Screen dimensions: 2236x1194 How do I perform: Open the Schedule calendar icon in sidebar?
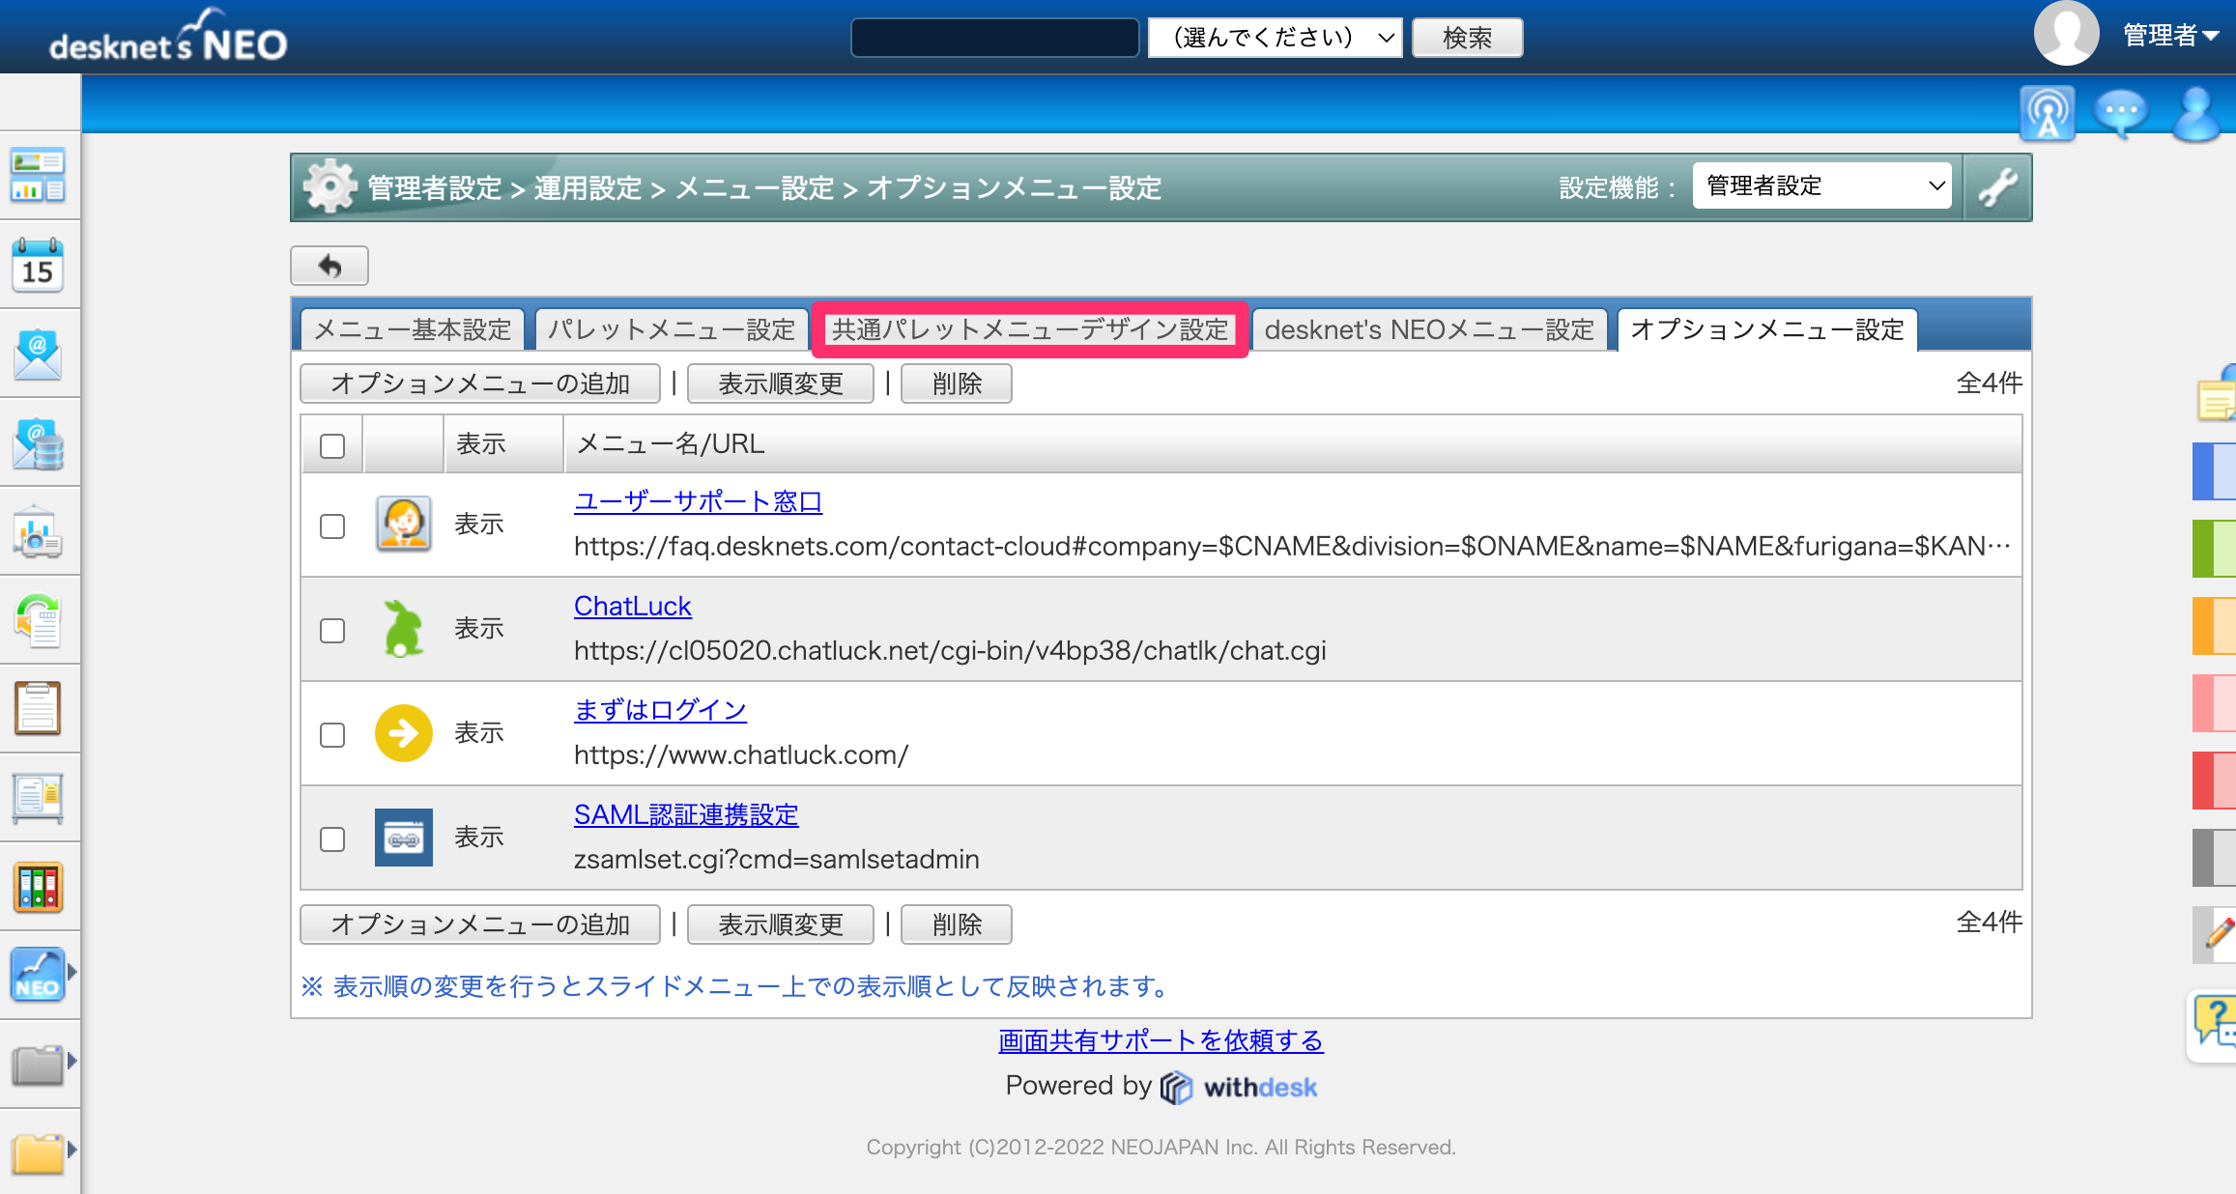pyautogui.click(x=38, y=265)
